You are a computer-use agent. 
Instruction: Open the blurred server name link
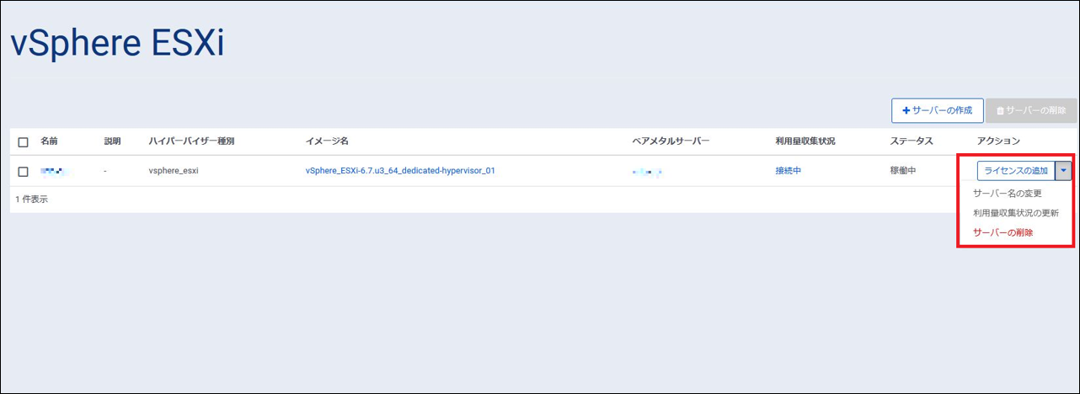tap(54, 171)
